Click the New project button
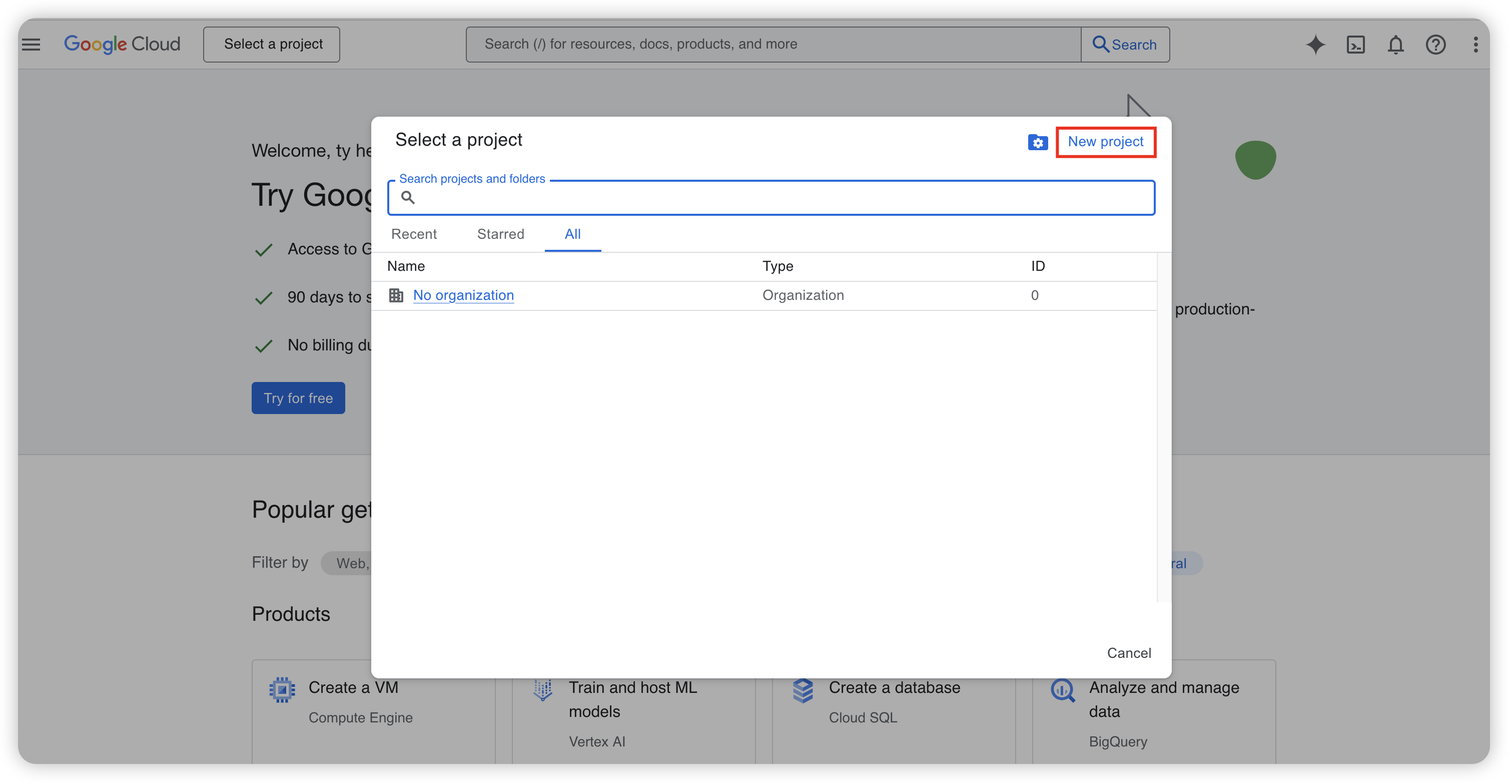This screenshot has width=1508, height=782. pos(1105,142)
